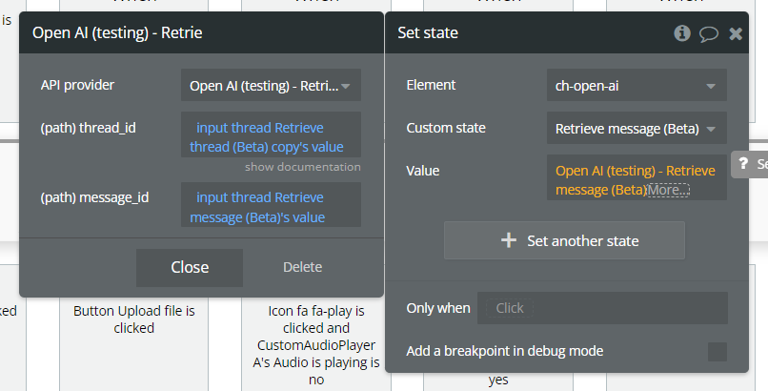Click the Delete button
Image resolution: width=768 pixels, height=391 pixels.
(302, 267)
